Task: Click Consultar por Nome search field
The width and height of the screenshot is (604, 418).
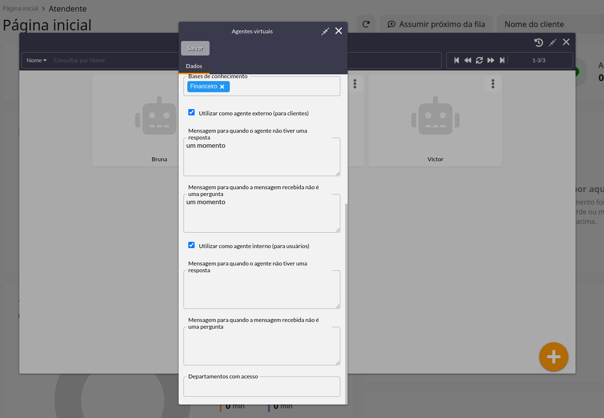Action: tap(246, 60)
